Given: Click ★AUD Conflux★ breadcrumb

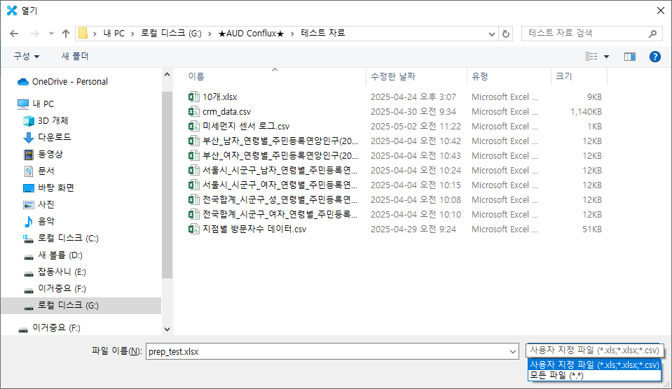Looking at the screenshot, I should [251, 34].
